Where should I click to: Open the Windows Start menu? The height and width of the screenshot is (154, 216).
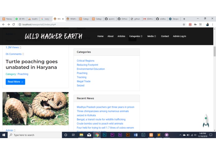(4, 135)
